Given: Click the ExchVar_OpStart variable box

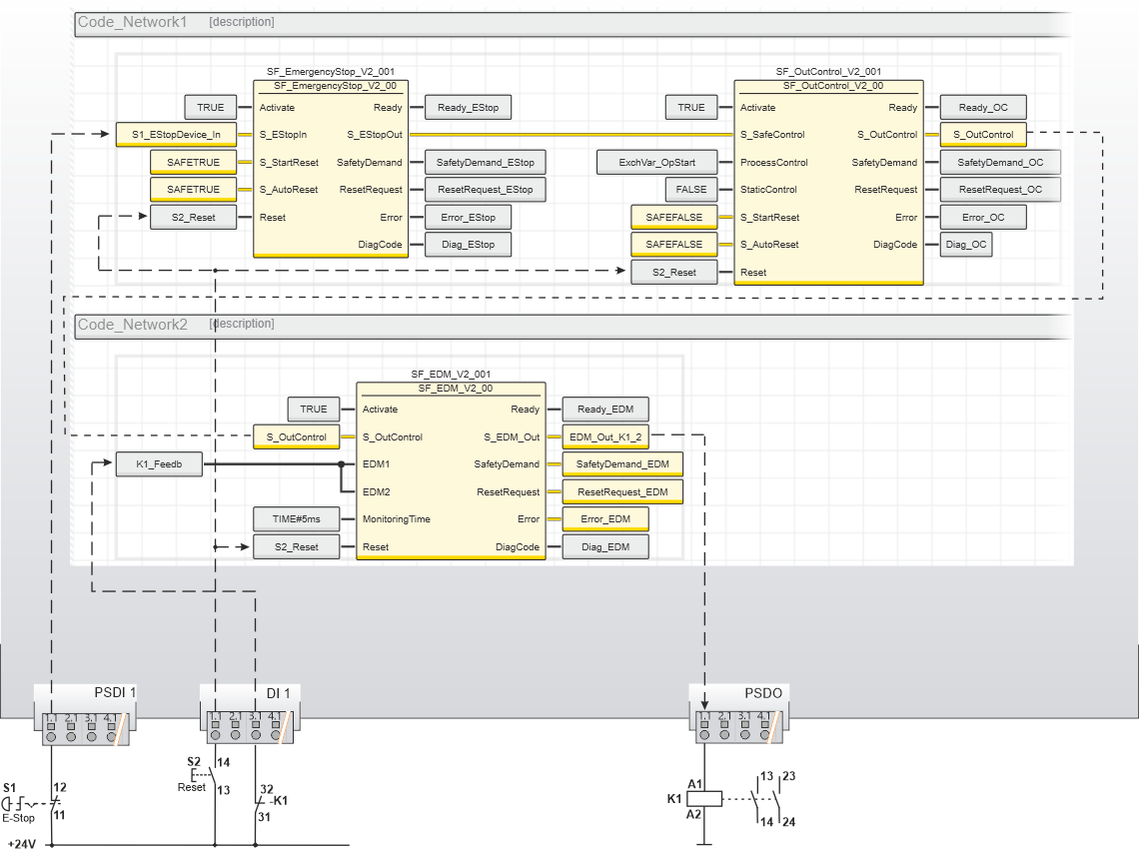Looking at the screenshot, I should coord(656,162).
